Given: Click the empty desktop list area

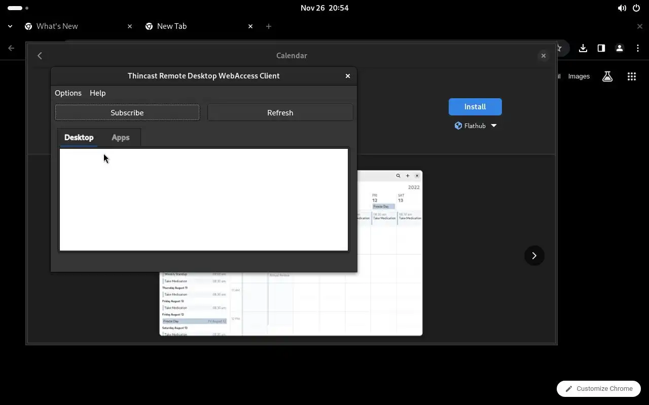Looking at the screenshot, I should [204, 199].
